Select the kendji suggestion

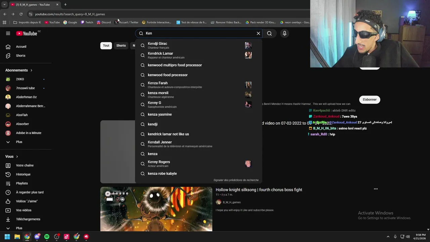pos(199,124)
